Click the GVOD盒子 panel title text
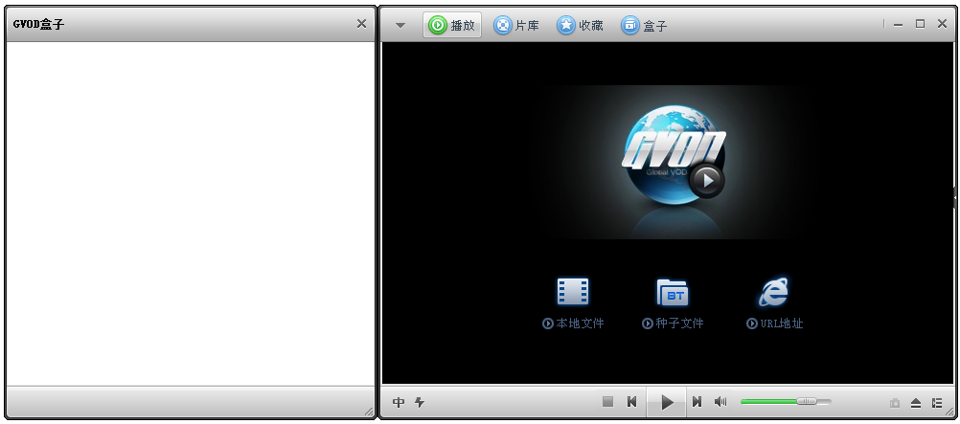 click(x=38, y=25)
